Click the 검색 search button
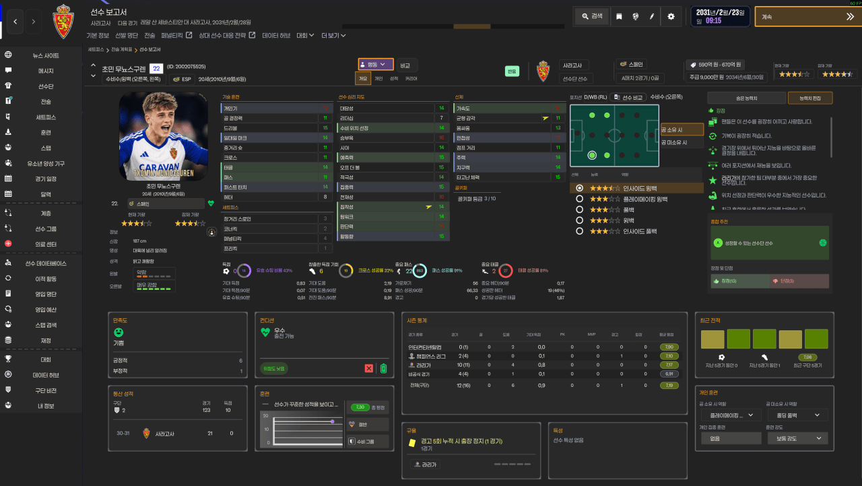Screen dimensions: 862x486 click(x=592, y=16)
